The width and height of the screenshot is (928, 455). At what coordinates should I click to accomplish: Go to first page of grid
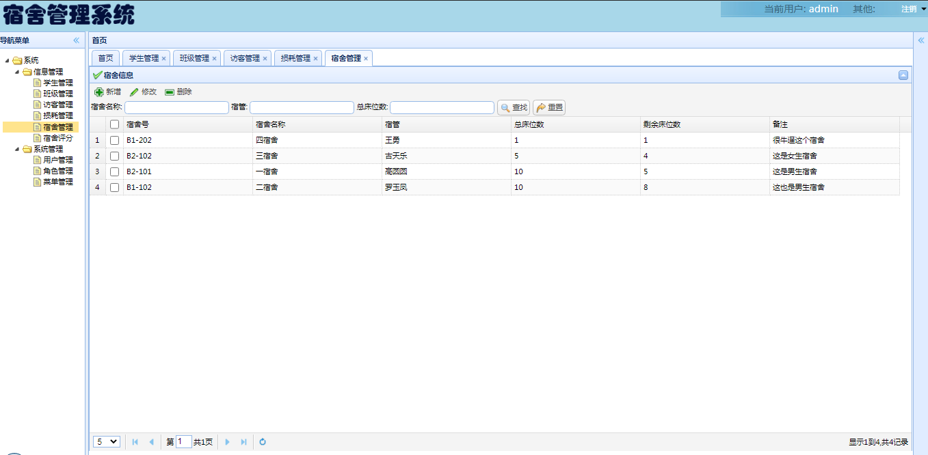[135, 442]
